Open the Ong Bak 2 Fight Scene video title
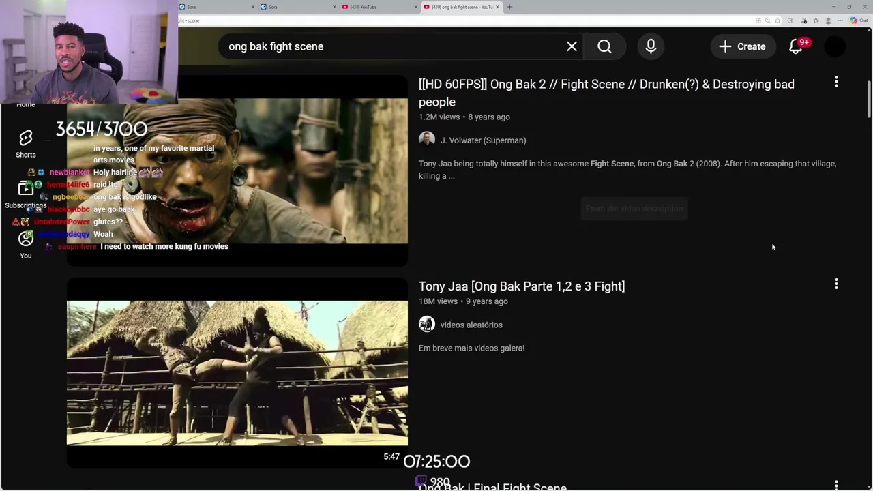The image size is (873, 491). (x=606, y=93)
